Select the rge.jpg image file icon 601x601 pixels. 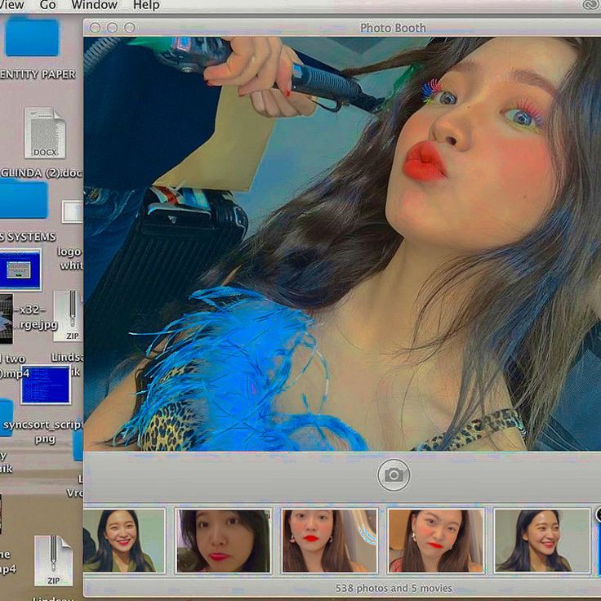[7, 318]
